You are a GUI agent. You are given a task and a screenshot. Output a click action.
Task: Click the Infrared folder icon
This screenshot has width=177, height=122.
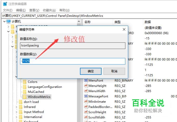pyautogui.click(x=21, y=107)
